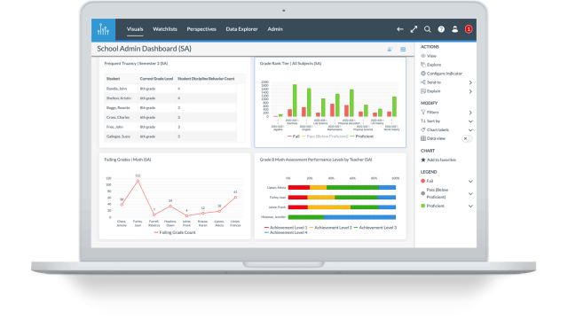This screenshot has width=568, height=320.
Task: Toggle Failing Grade Count legend entry
Action: (x=175, y=233)
